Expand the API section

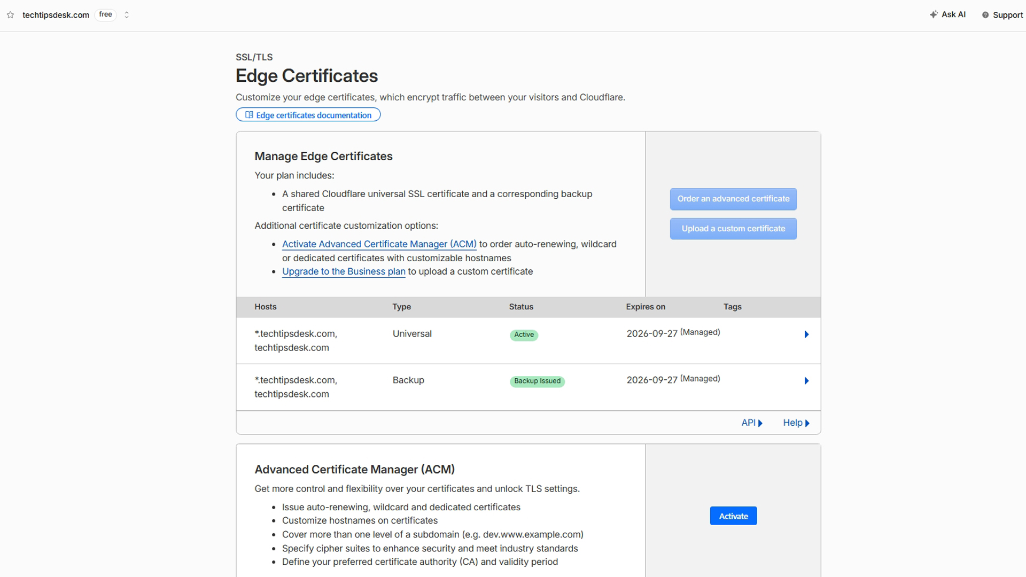tap(752, 423)
